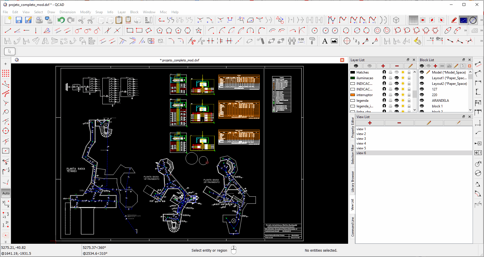This screenshot has height=257, width=484.
Task: Click the Redo arrow icon
Action: coord(71,20)
